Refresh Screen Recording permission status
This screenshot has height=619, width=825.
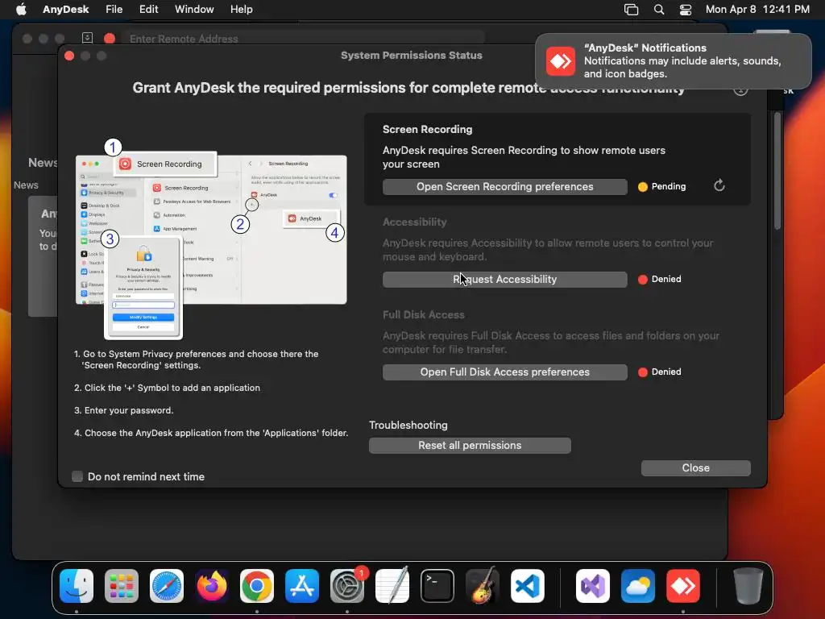(719, 186)
